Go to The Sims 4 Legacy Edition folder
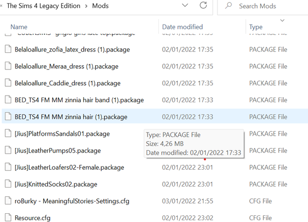Screen dimensions: 308x222 (43, 6)
